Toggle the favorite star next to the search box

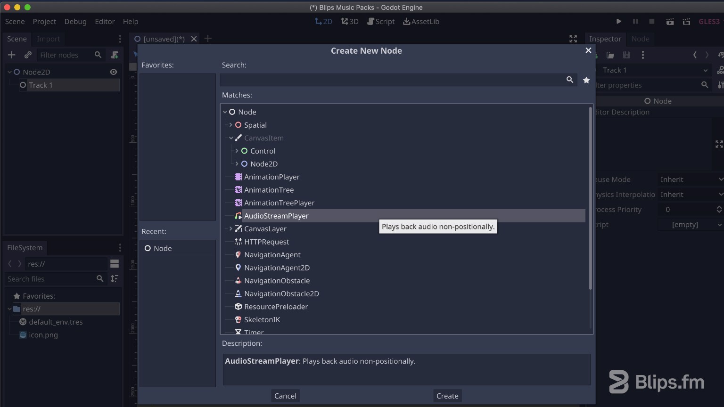[586, 80]
